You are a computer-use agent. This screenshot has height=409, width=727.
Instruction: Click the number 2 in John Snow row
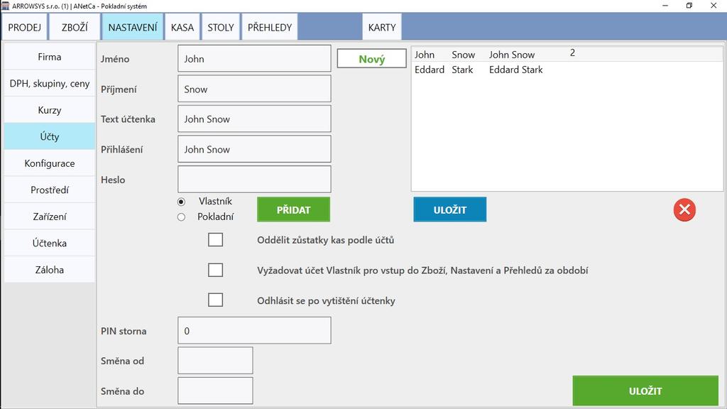[x=573, y=53]
